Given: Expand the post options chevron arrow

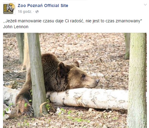Looking at the screenshot, I should pos(145,5).
